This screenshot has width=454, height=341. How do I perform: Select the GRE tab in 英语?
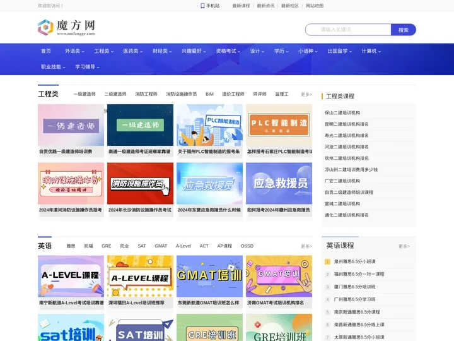click(x=107, y=246)
